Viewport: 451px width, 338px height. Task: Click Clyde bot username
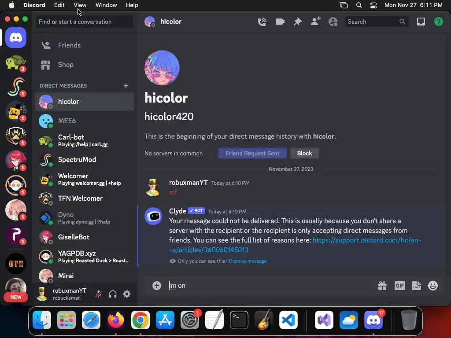pos(177,211)
